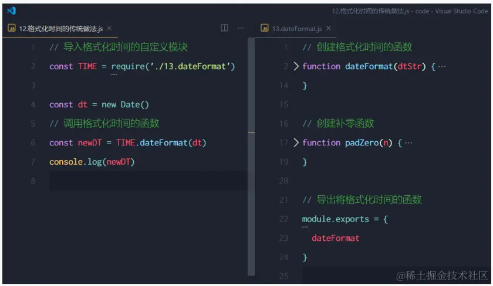Click 'newDT' variable on line 6
Image resolution: width=493 pixels, height=286 pixels.
[x=90, y=143]
